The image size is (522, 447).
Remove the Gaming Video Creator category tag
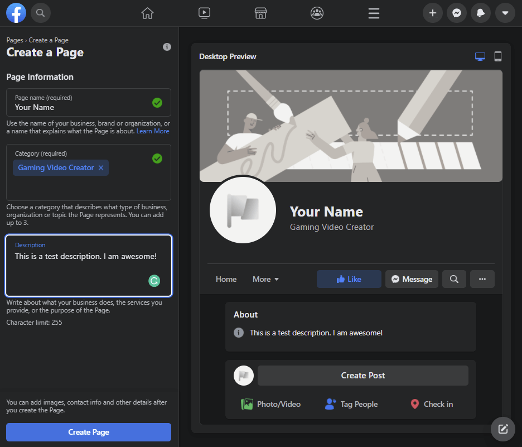[x=101, y=167]
